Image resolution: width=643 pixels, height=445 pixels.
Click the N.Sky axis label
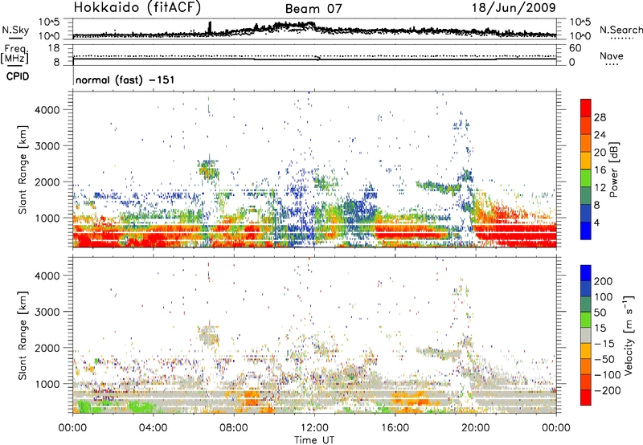click(x=15, y=30)
